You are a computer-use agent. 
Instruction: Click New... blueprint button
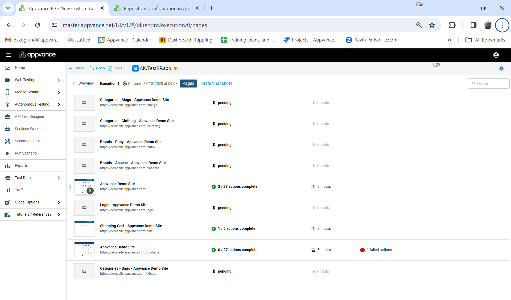tap(78, 68)
